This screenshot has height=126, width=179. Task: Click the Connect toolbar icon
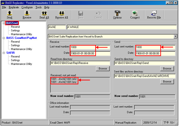[x=135, y=13]
